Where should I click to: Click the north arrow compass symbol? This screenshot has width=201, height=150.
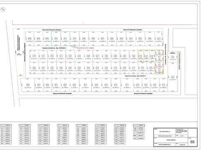pos(3,9)
